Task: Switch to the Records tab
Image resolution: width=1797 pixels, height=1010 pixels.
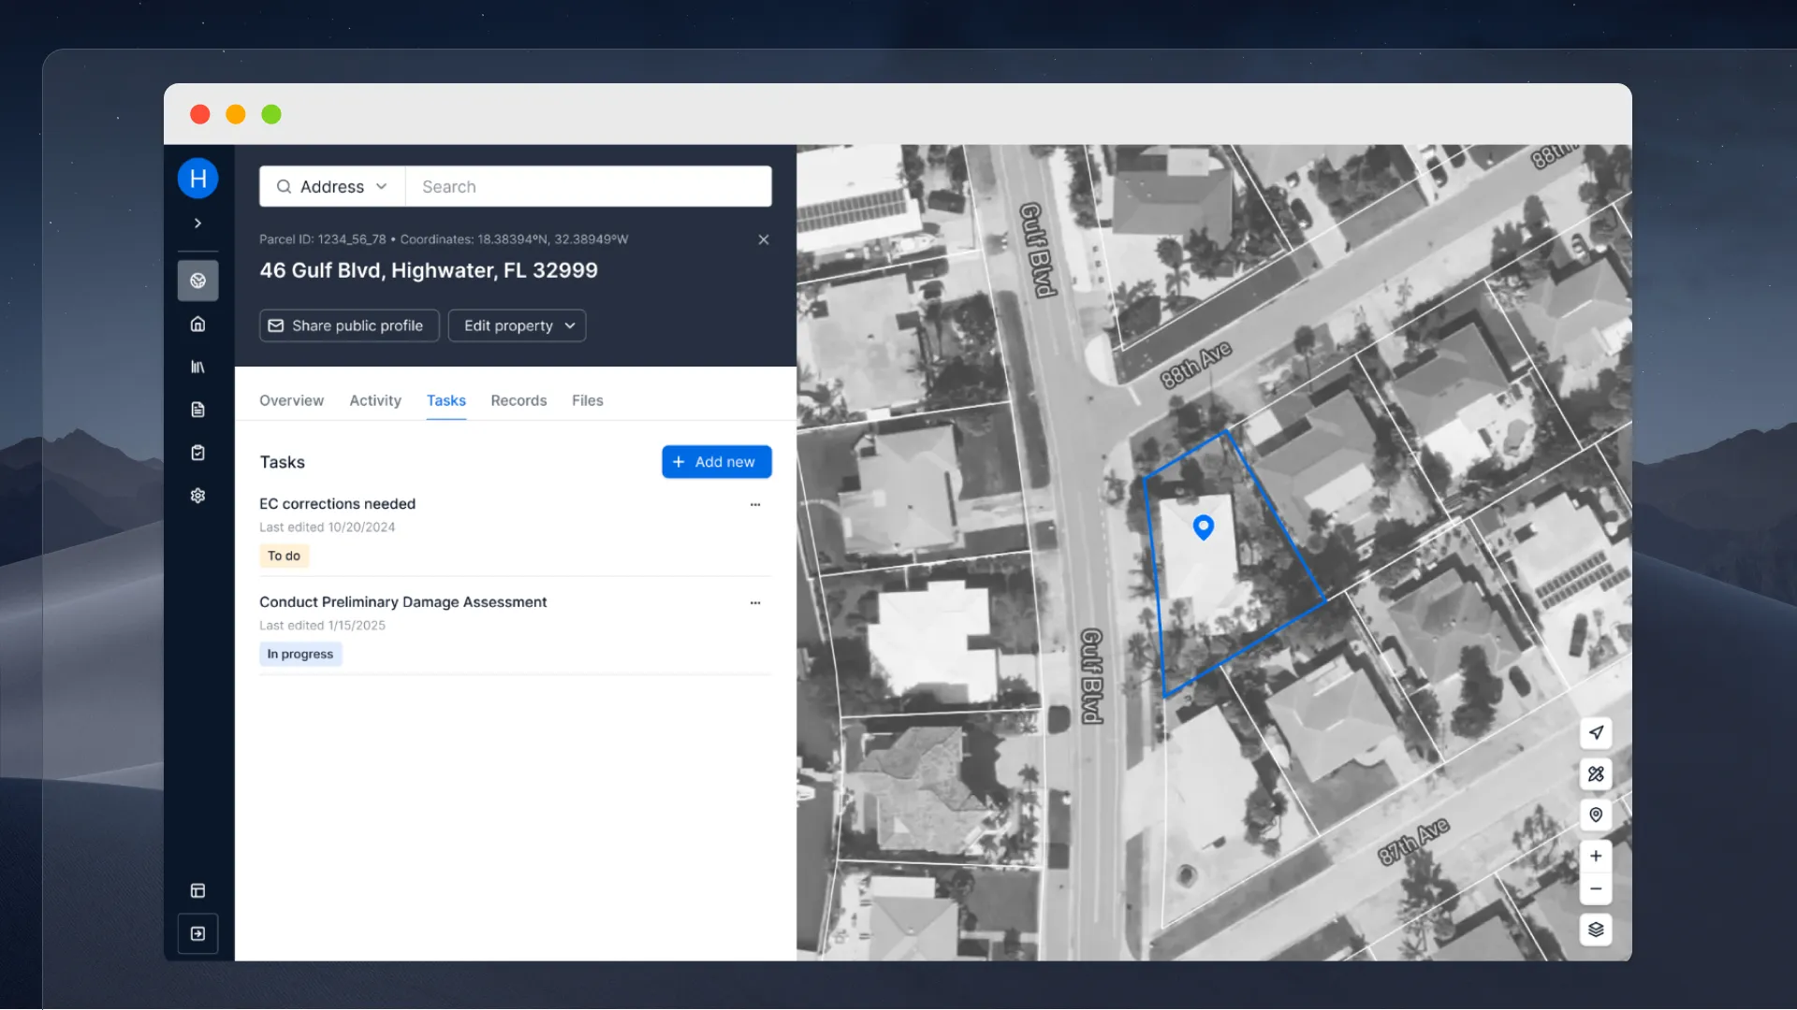Action: pyautogui.click(x=519, y=400)
